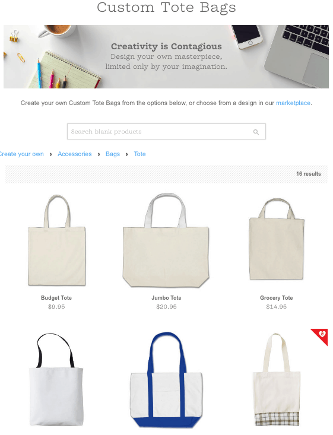This screenshot has height=435, width=333.
Task: Click the Budget Tote title
Action: (x=56, y=298)
